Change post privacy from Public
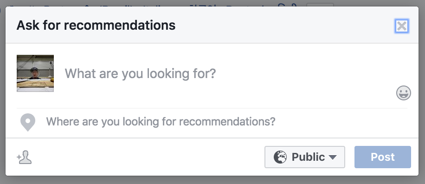Image resolution: width=425 pixels, height=184 pixels. tap(305, 157)
